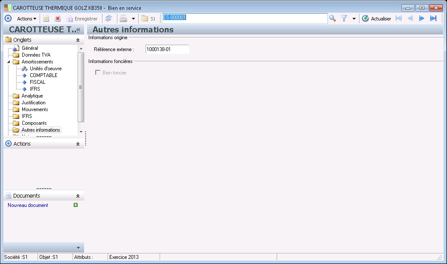Click the blue circle Actions icon in toolbar

pos(8,18)
